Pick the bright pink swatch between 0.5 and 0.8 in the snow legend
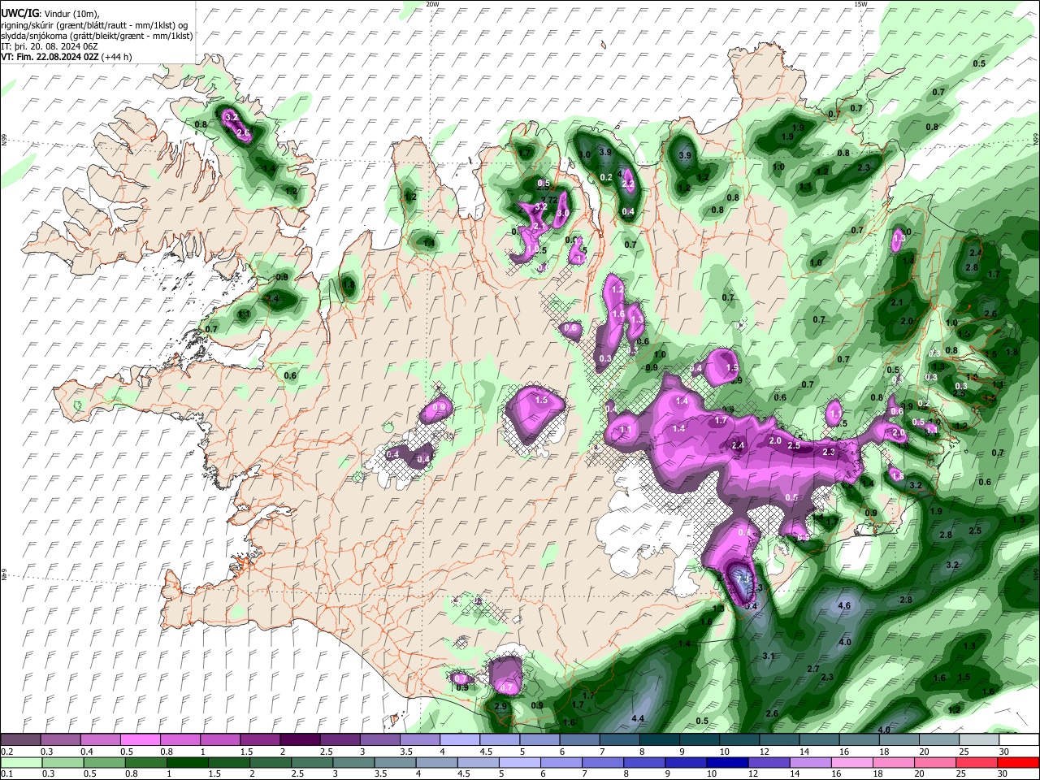Image resolution: width=1040 pixels, height=780 pixels. pos(140,740)
